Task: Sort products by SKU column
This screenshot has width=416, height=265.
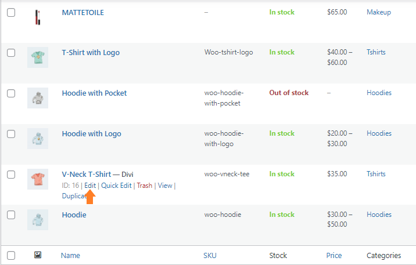Action: coord(210,256)
